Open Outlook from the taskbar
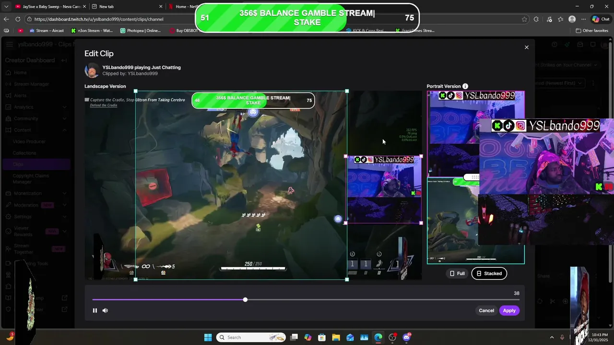This screenshot has height=345, width=614. click(x=350, y=337)
